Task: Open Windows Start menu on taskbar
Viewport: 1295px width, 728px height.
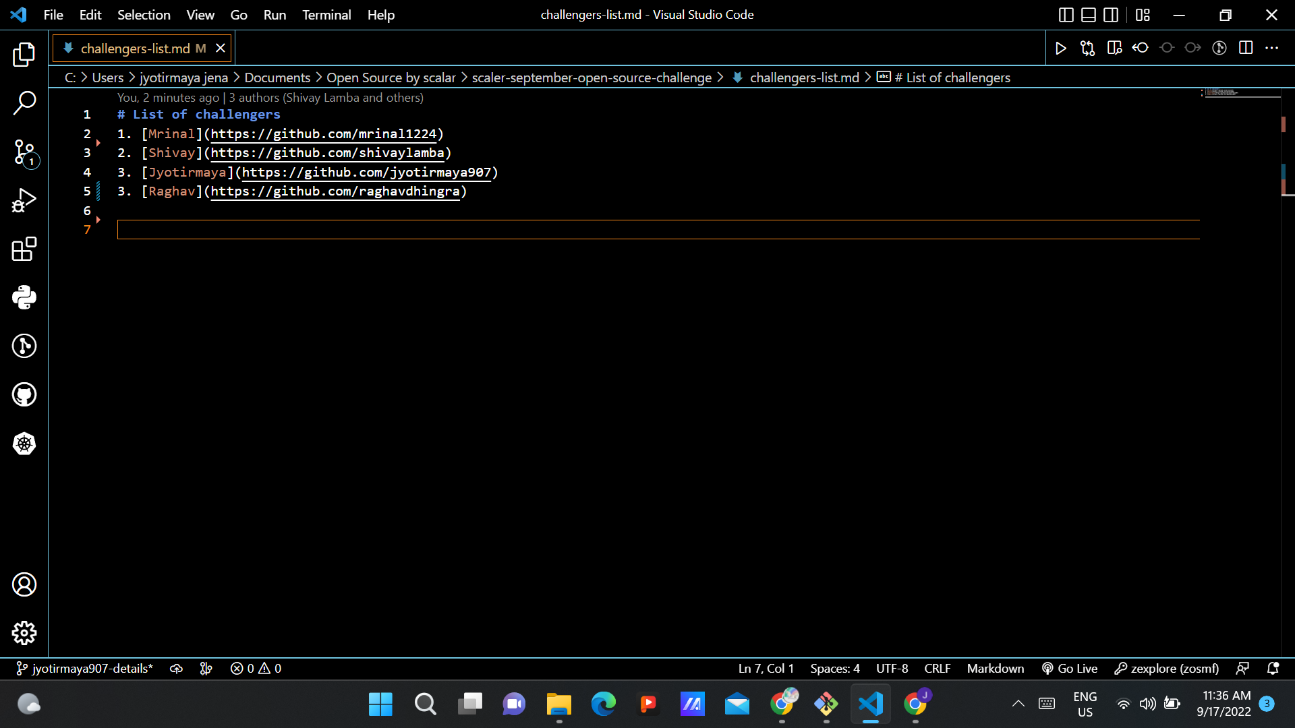Action: 380,704
